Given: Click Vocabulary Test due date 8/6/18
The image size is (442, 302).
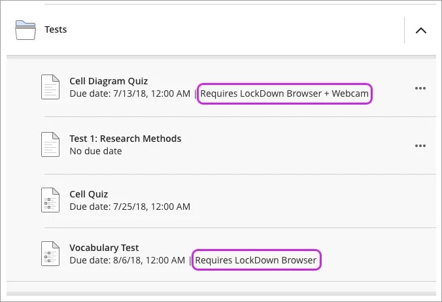Looking at the screenshot, I should (127, 260).
